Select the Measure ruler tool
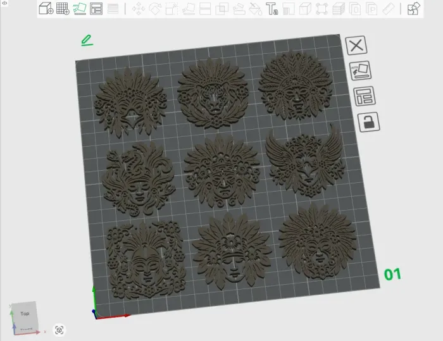The image size is (443, 341). tap(389, 9)
